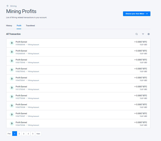
Task: Click Choose your Asic Miner button
Action: [x=137, y=14]
